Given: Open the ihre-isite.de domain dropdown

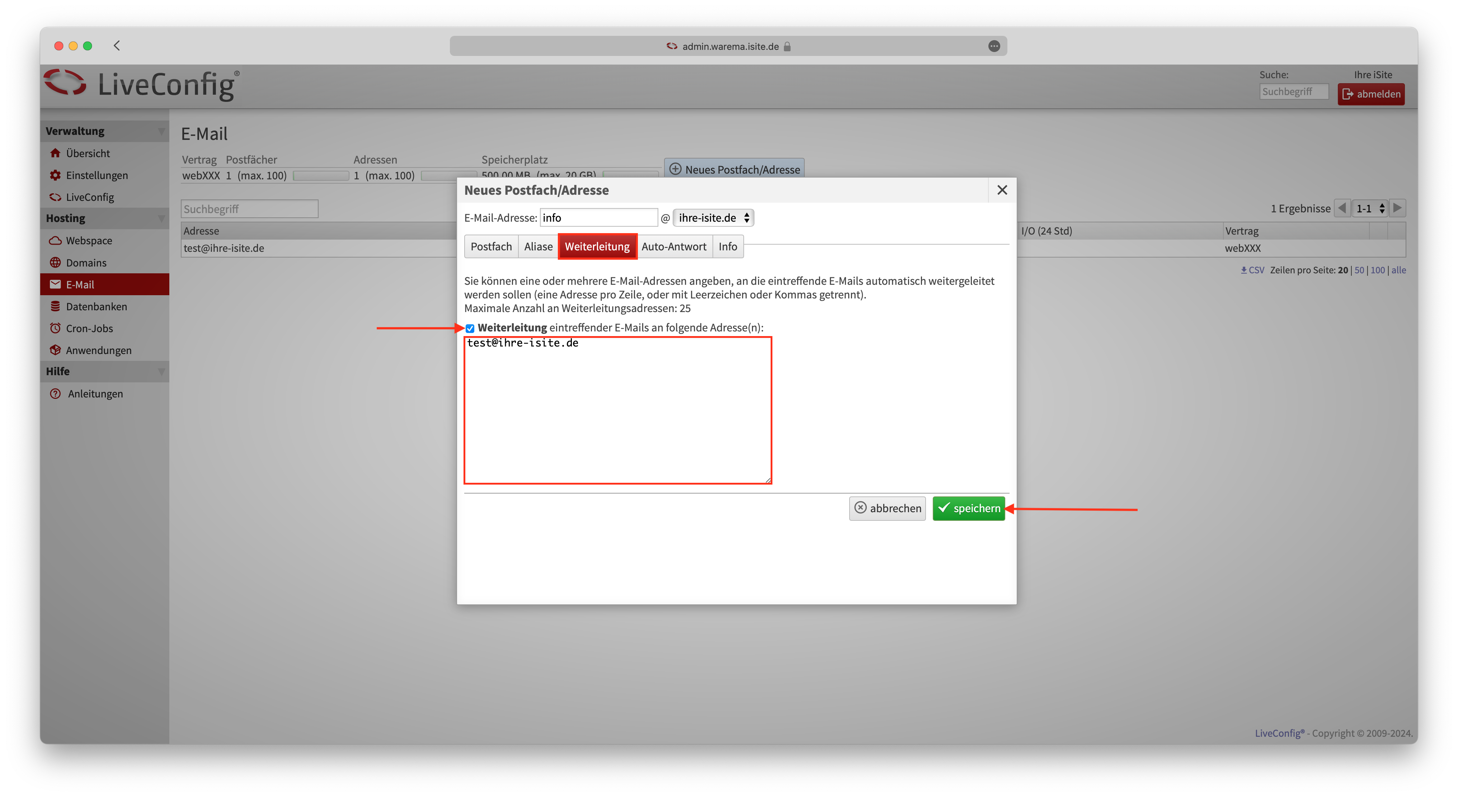Looking at the screenshot, I should pos(712,218).
